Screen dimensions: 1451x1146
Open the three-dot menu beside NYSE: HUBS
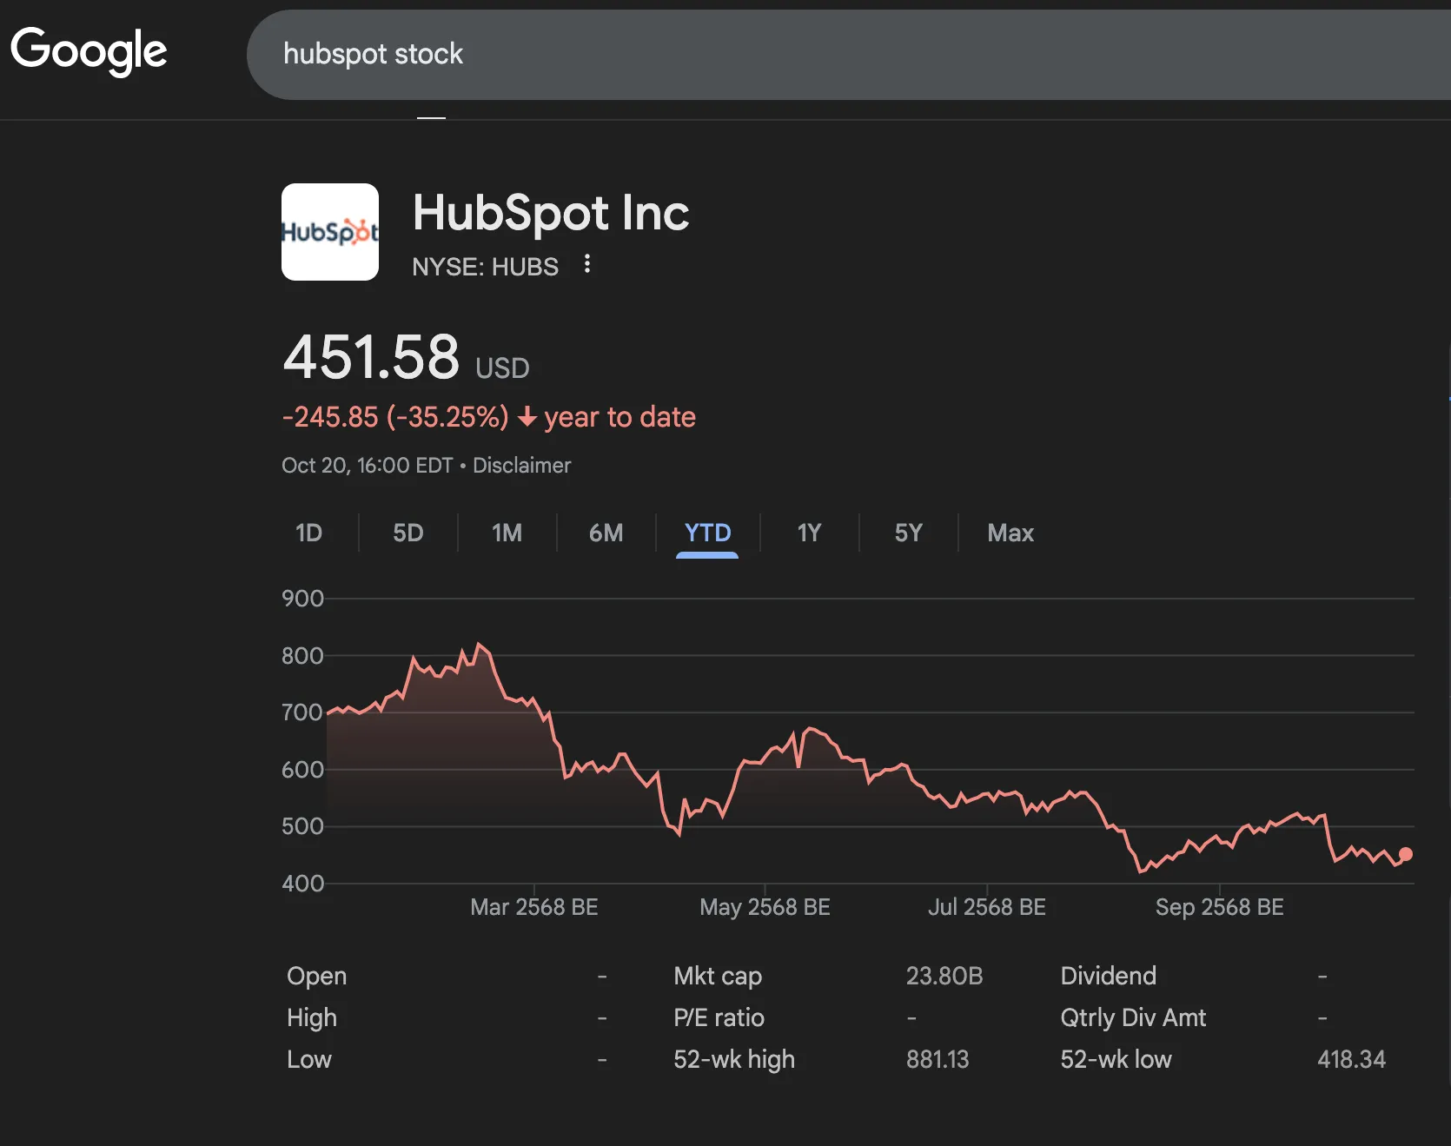[x=587, y=264]
